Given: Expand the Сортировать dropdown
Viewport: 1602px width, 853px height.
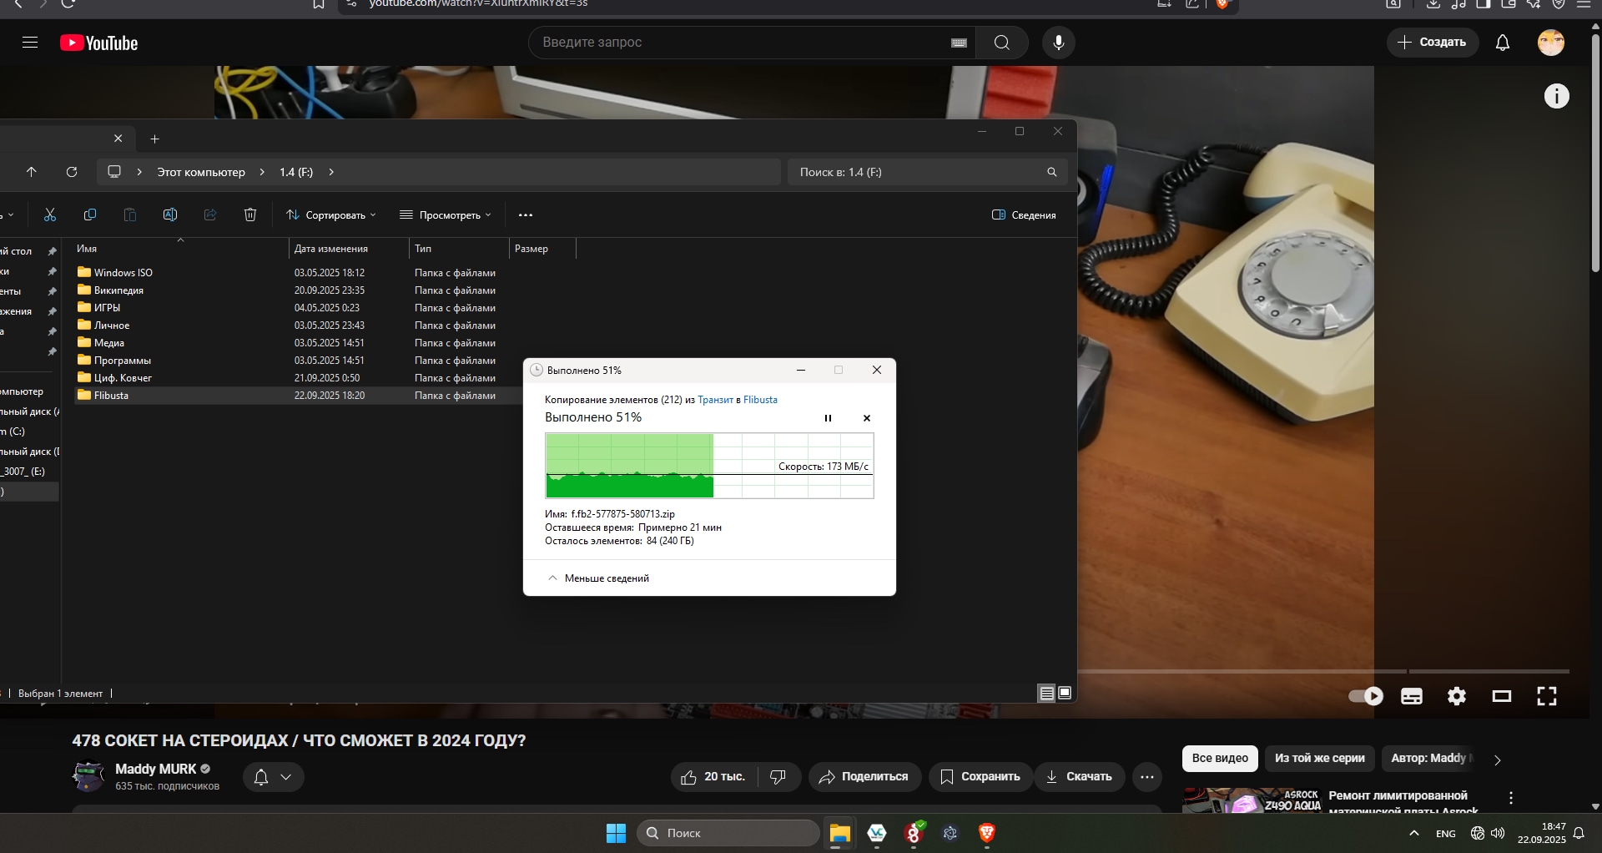Looking at the screenshot, I should click(x=331, y=215).
